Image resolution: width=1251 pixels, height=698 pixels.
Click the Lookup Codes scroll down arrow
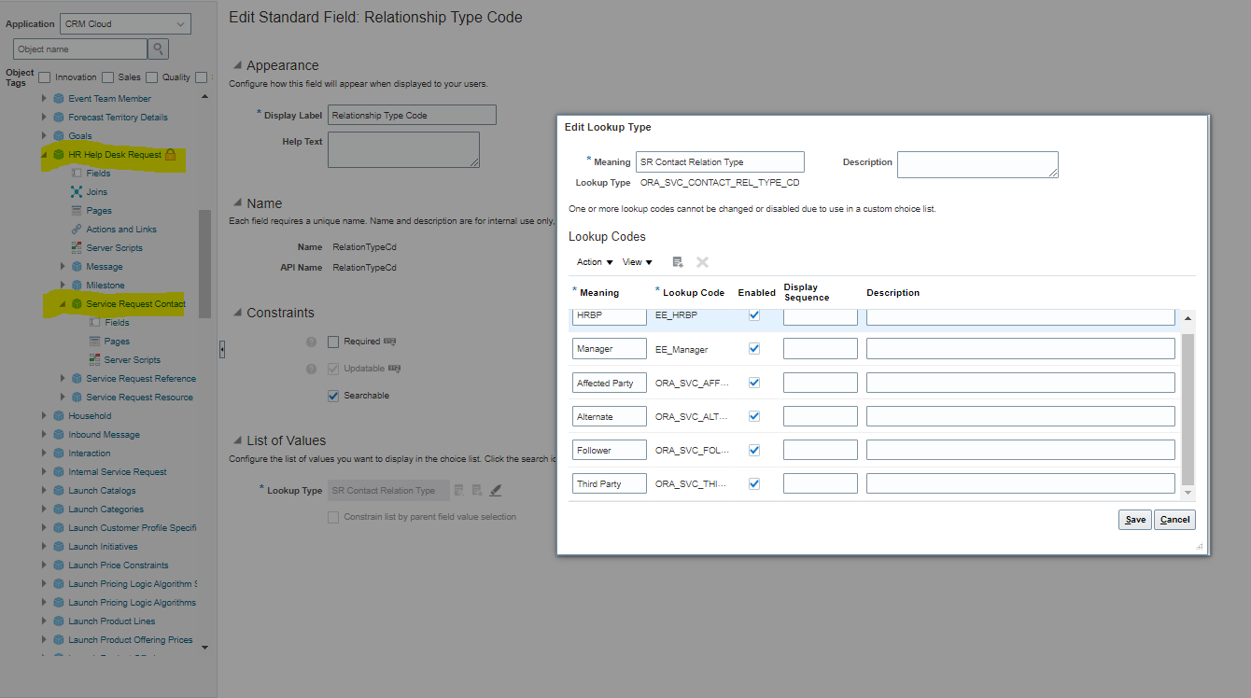(x=1188, y=493)
